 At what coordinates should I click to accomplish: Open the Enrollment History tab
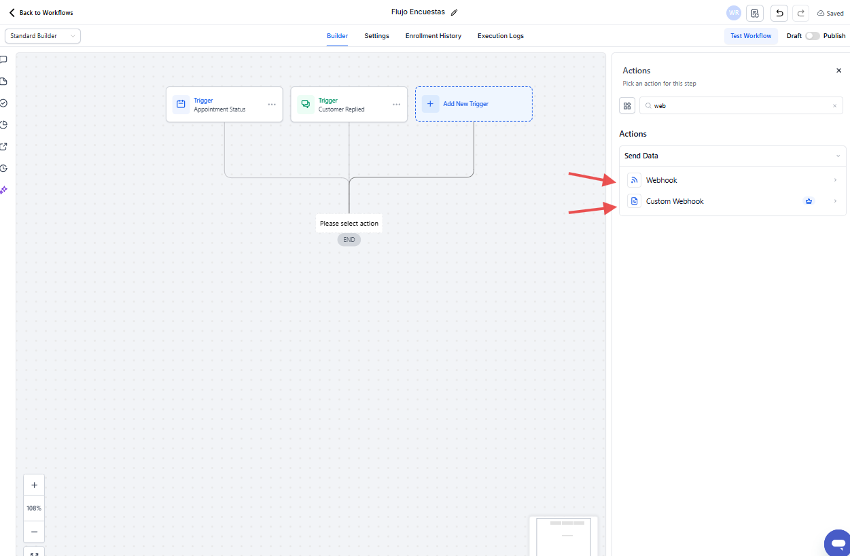[433, 36]
